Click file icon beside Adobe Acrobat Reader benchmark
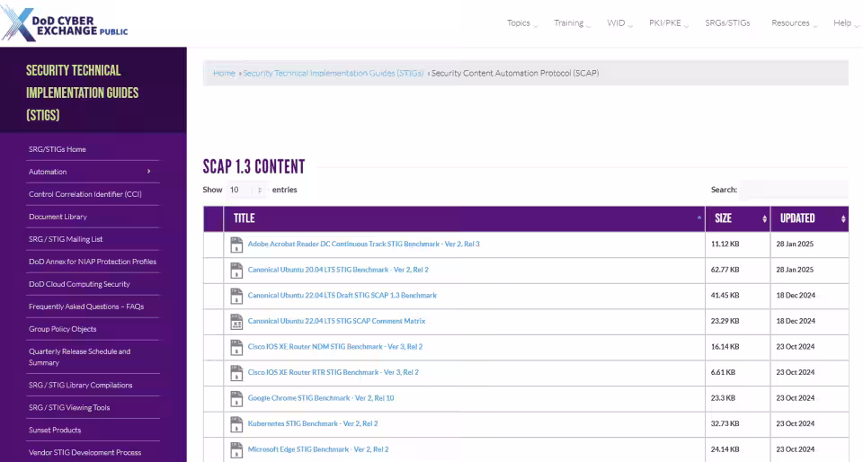Image resolution: width=863 pixels, height=462 pixels. [x=236, y=244]
